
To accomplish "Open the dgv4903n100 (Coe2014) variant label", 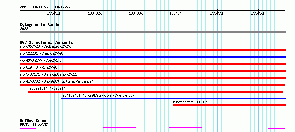I will tap(41, 60).
